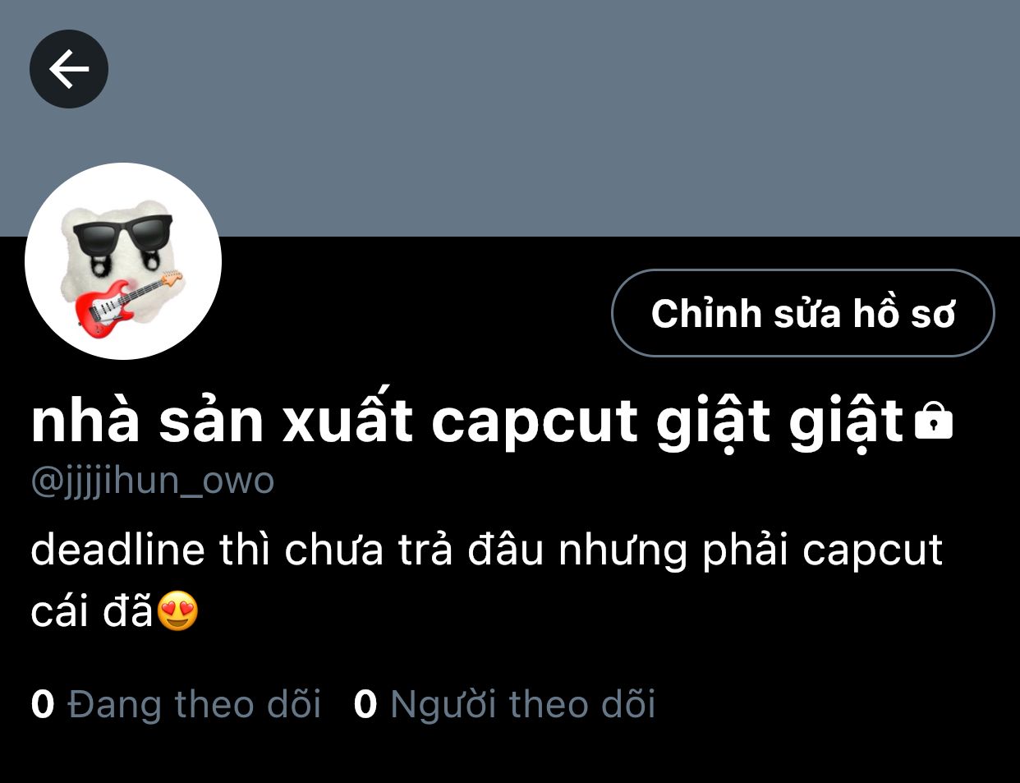Select capcut in the bold display name
The image size is (1020, 783).
(x=535, y=423)
